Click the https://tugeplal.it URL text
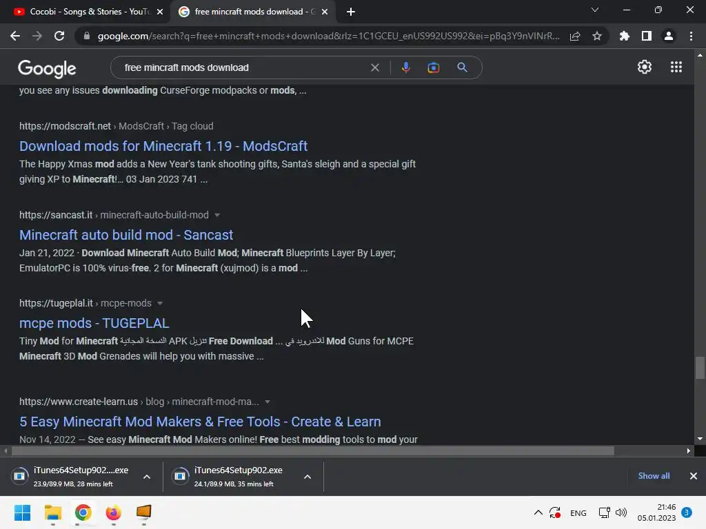The width and height of the screenshot is (706, 529). click(x=56, y=303)
